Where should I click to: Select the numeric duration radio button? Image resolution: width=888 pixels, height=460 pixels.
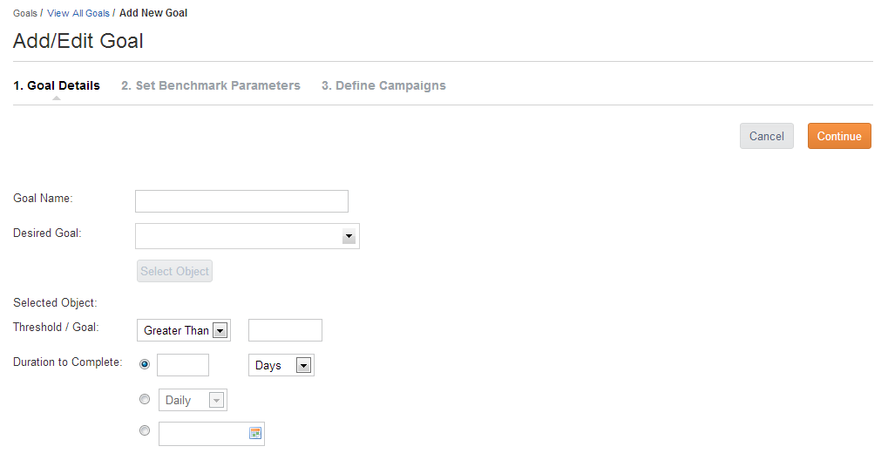(x=145, y=364)
